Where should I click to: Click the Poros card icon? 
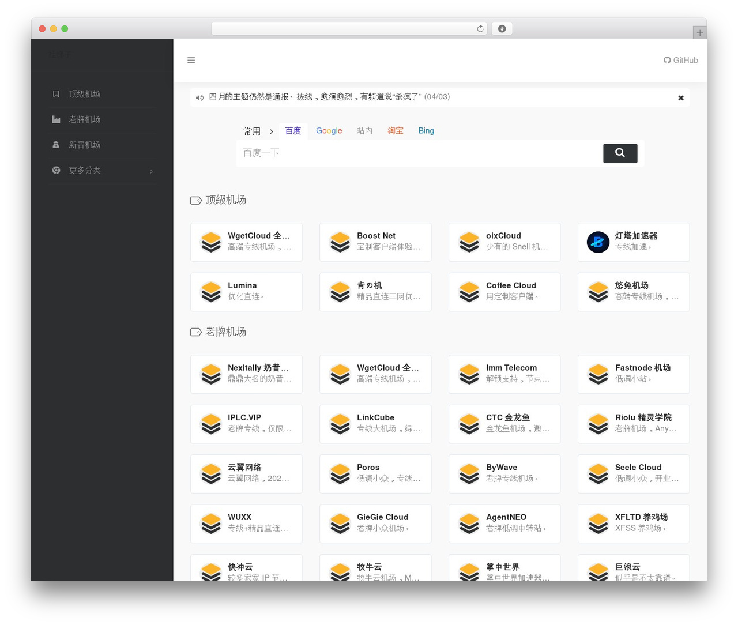pos(340,474)
